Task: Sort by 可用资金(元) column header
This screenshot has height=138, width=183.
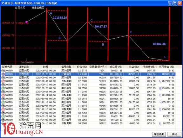Action: [166, 67]
